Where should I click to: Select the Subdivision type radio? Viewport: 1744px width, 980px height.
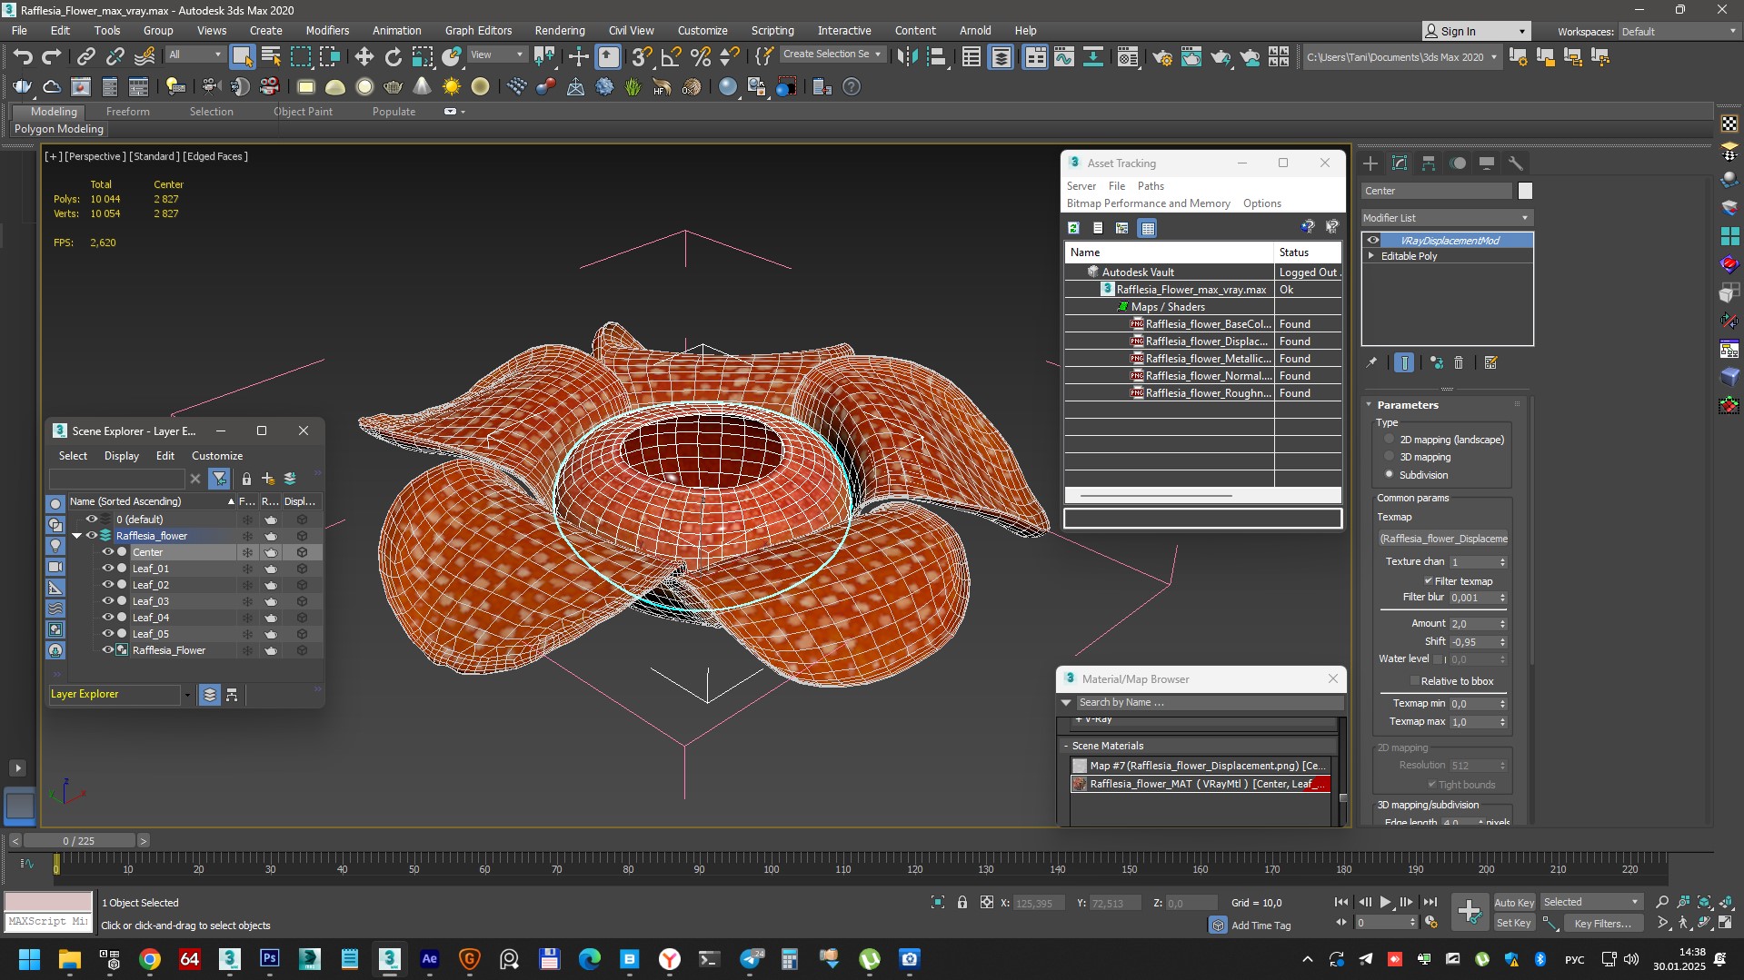[x=1389, y=475]
